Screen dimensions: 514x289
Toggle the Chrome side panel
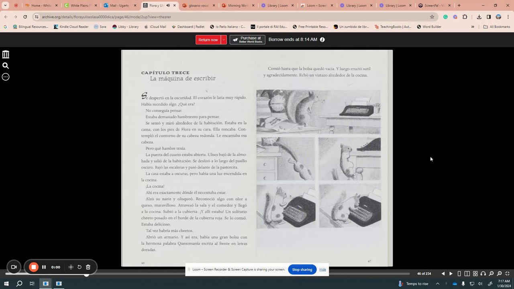click(x=489, y=17)
